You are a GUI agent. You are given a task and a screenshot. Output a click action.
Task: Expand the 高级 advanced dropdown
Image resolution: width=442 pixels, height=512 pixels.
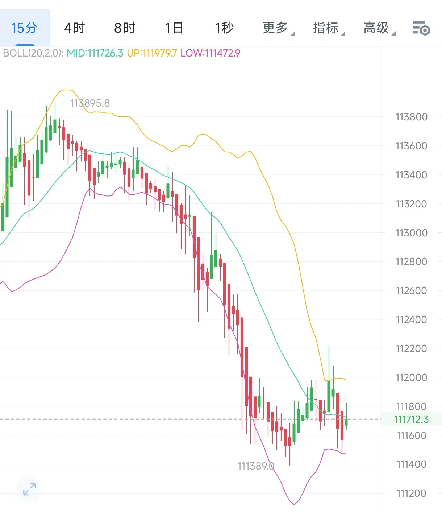click(379, 28)
